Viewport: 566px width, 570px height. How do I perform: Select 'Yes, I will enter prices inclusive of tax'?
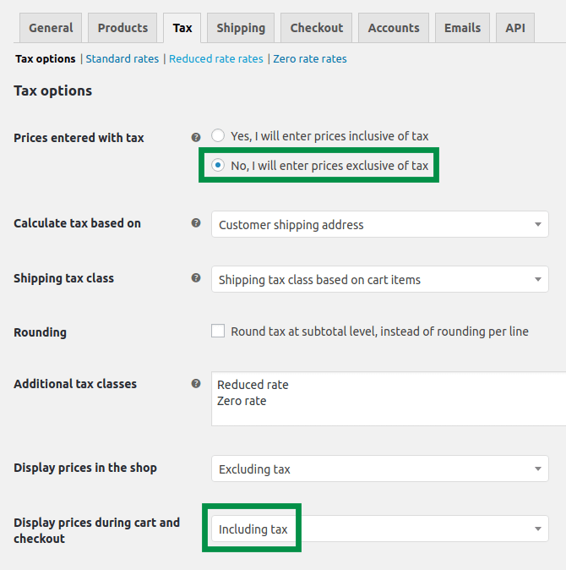tap(218, 135)
